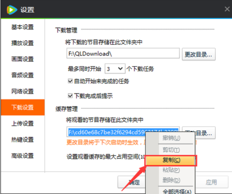
Task: Toggle 自动开始未完成的任务 checkbox
Action: click(70, 81)
